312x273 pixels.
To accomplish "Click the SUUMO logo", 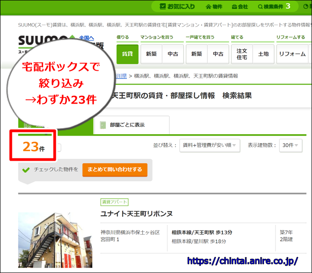I will click(45, 41).
